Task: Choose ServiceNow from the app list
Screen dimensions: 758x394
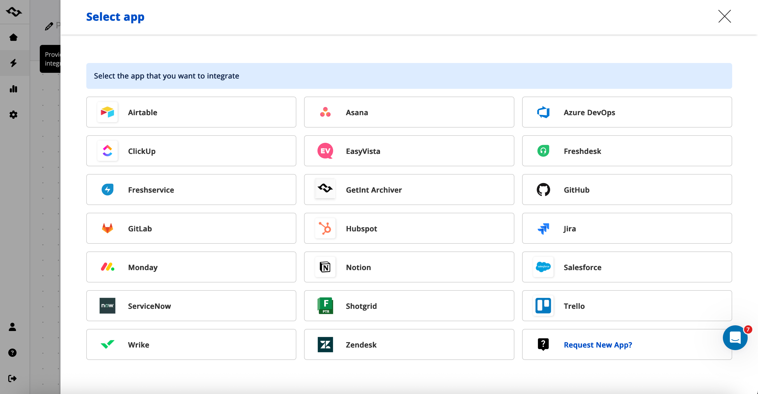Action: (x=191, y=306)
